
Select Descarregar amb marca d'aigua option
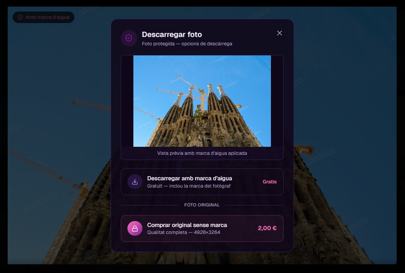(202, 182)
